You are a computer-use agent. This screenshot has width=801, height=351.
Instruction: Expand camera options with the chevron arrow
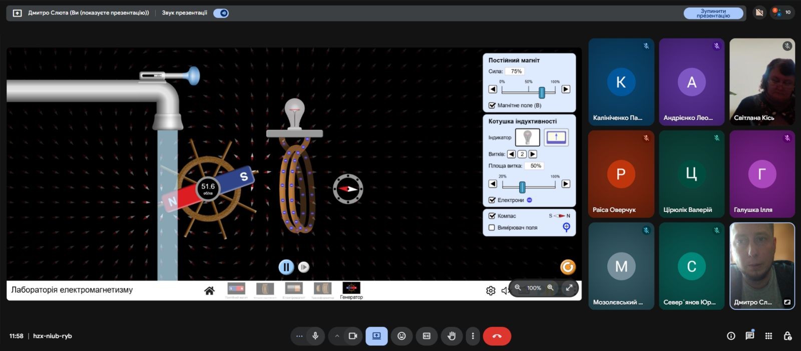pyautogui.click(x=337, y=336)
